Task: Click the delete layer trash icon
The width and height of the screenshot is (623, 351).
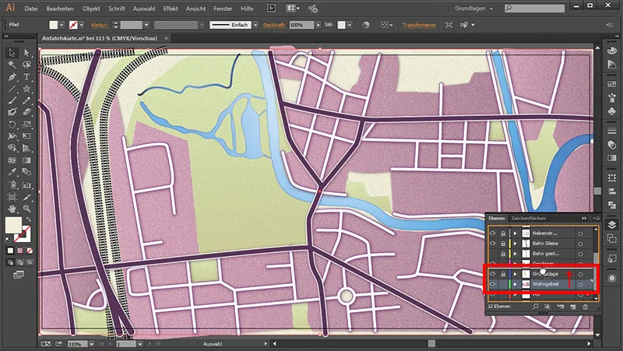Action: 586,307
